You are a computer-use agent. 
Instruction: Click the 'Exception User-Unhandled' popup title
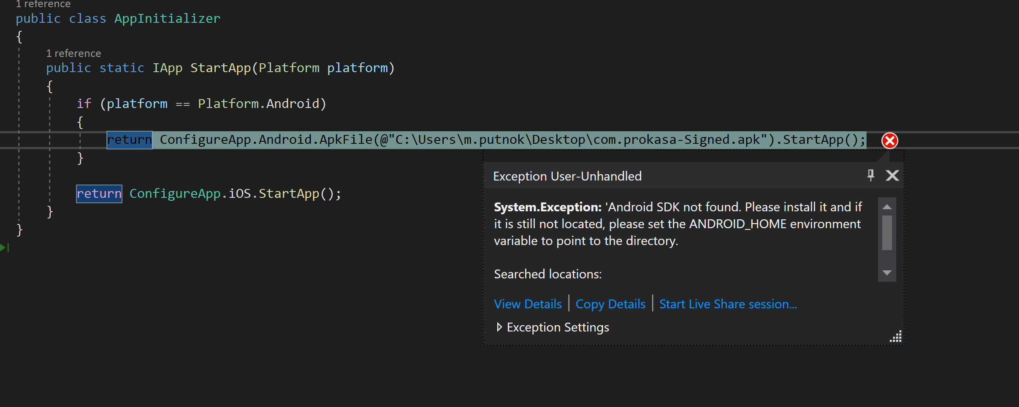pos(567,176)
